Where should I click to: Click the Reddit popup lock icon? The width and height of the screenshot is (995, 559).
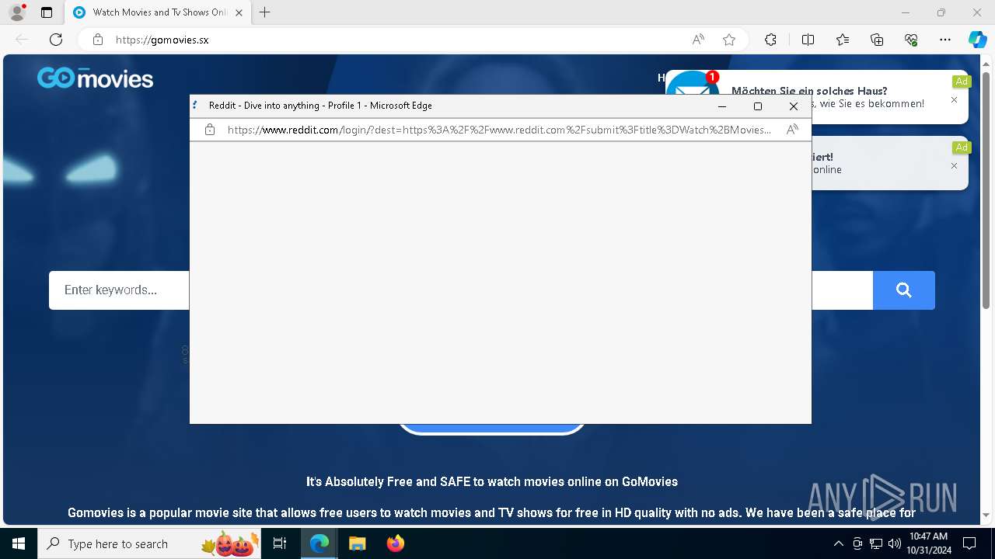point(210,130)
